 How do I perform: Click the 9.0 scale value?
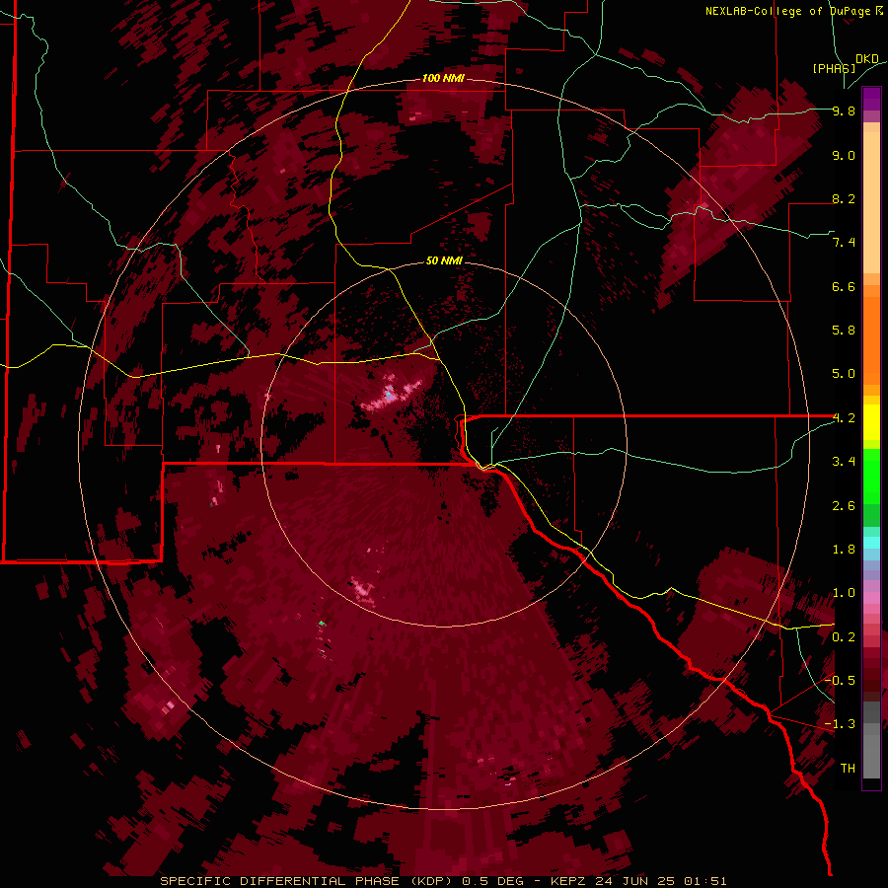click(844, 155)
